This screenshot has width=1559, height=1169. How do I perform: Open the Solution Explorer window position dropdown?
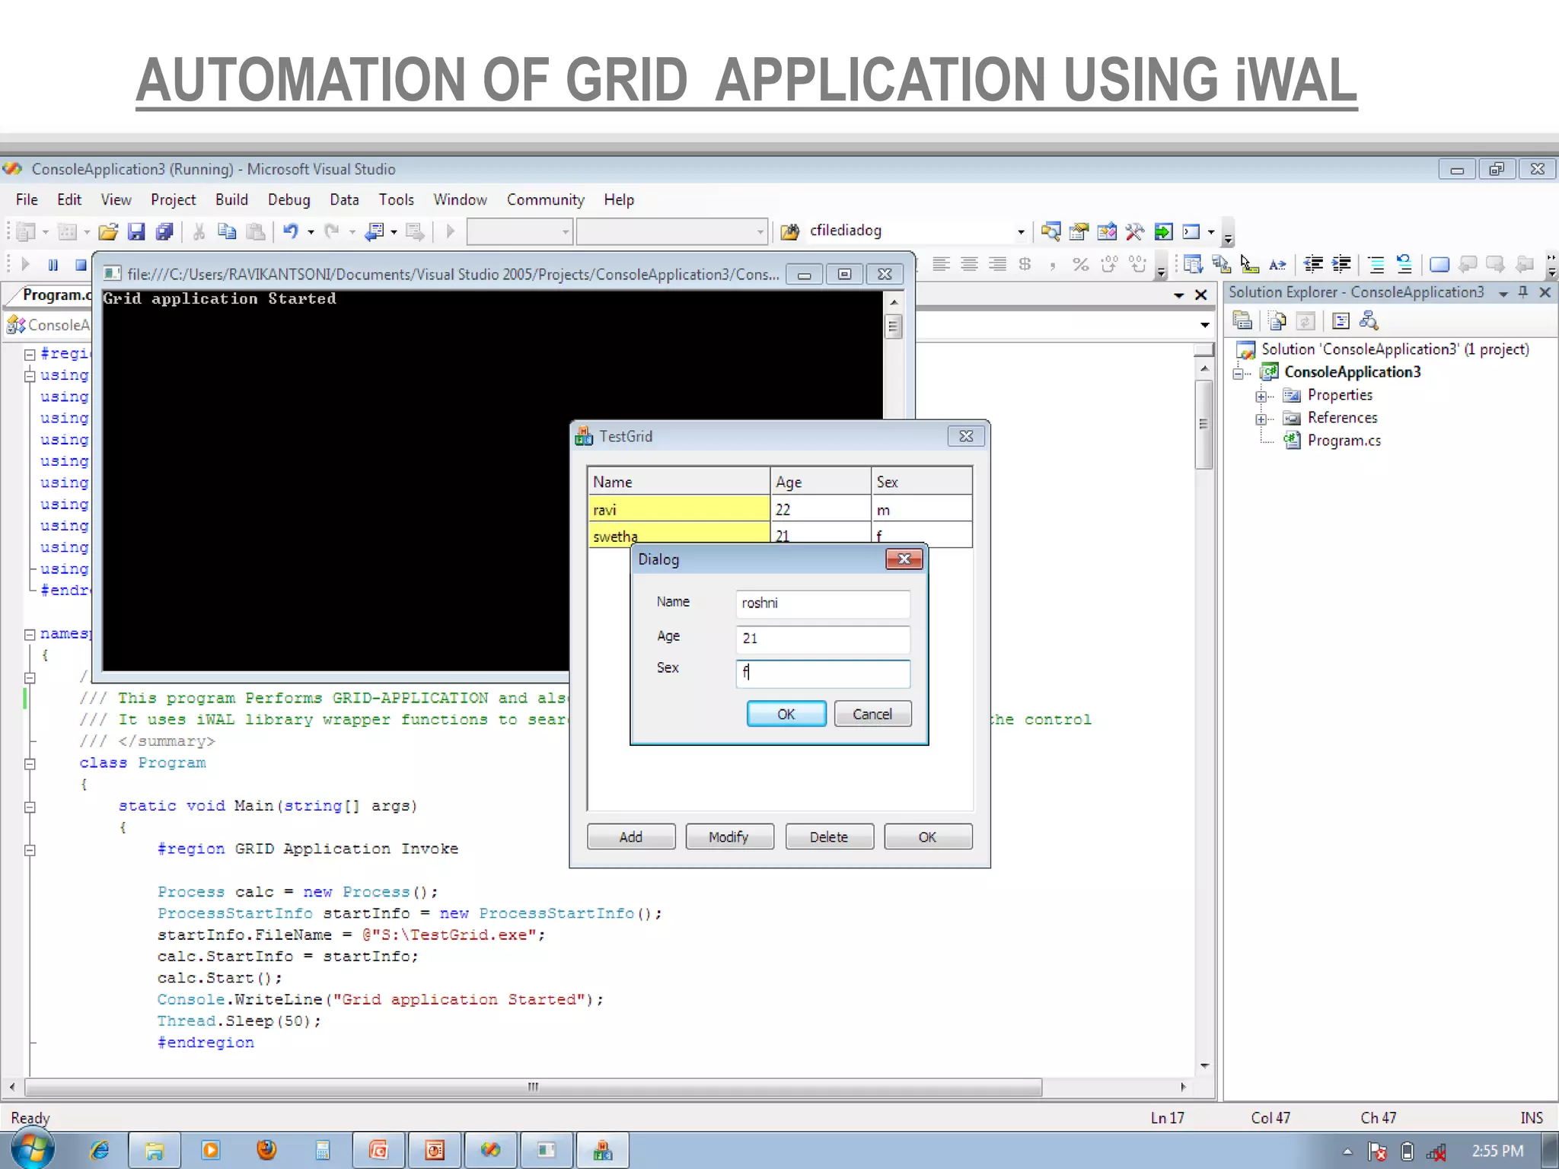(1503, 293)
